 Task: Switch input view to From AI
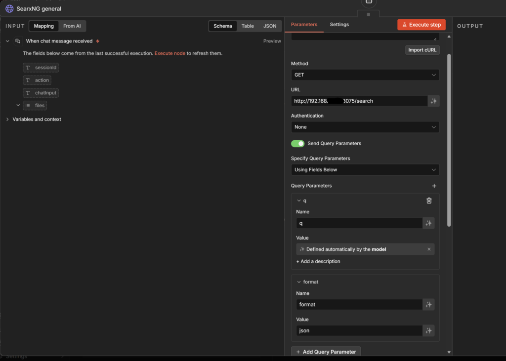coord(72,26)
